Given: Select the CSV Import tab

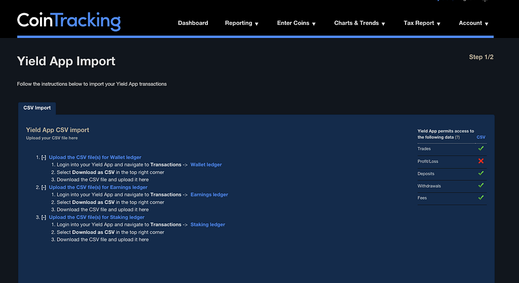Looking at the screenshot, I should [37, 108].
